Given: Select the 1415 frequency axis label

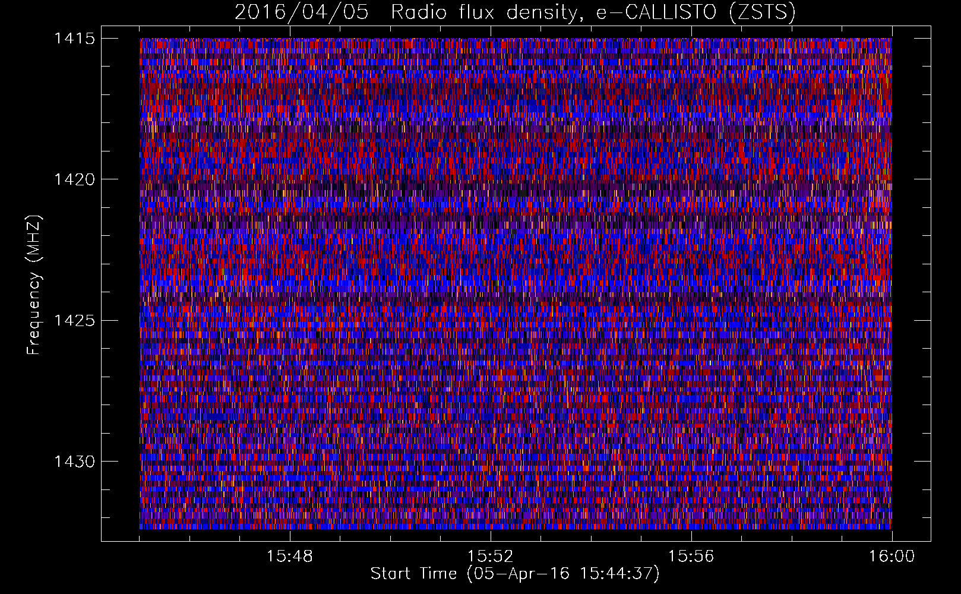Looking at the screenshot, I should click(x=75, y=39).
